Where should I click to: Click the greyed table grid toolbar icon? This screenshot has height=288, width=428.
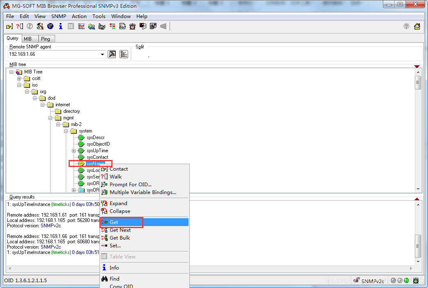(x=71, y=26)
